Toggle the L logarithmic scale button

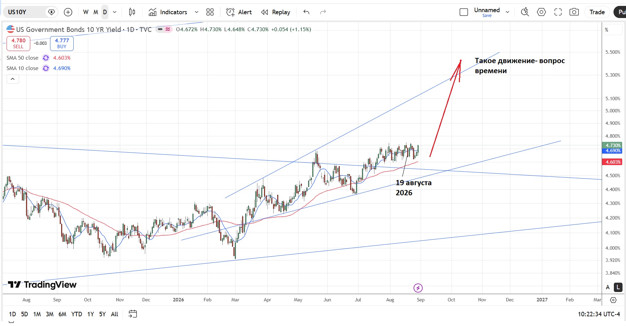(x=618, y=287)
